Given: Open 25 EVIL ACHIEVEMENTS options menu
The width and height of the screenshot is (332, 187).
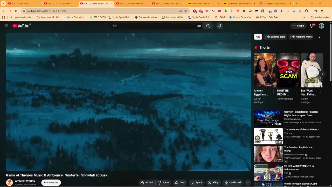Looking at the screenshot, I should 322,166.
